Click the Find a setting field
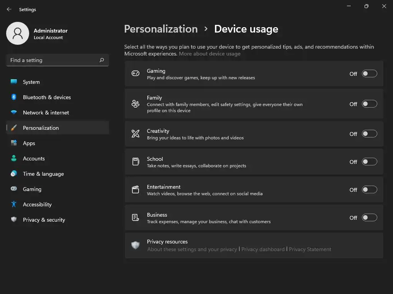Screen dimensions: 393x294 click(x=52, y=60)
